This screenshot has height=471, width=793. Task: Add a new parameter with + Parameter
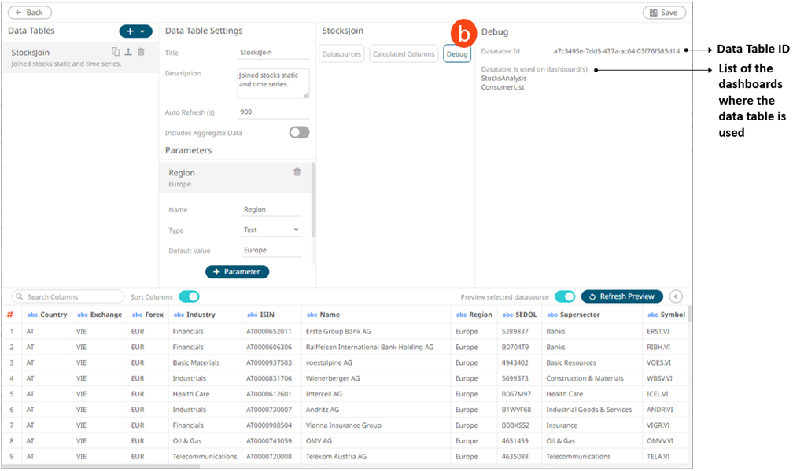(238, 271)
